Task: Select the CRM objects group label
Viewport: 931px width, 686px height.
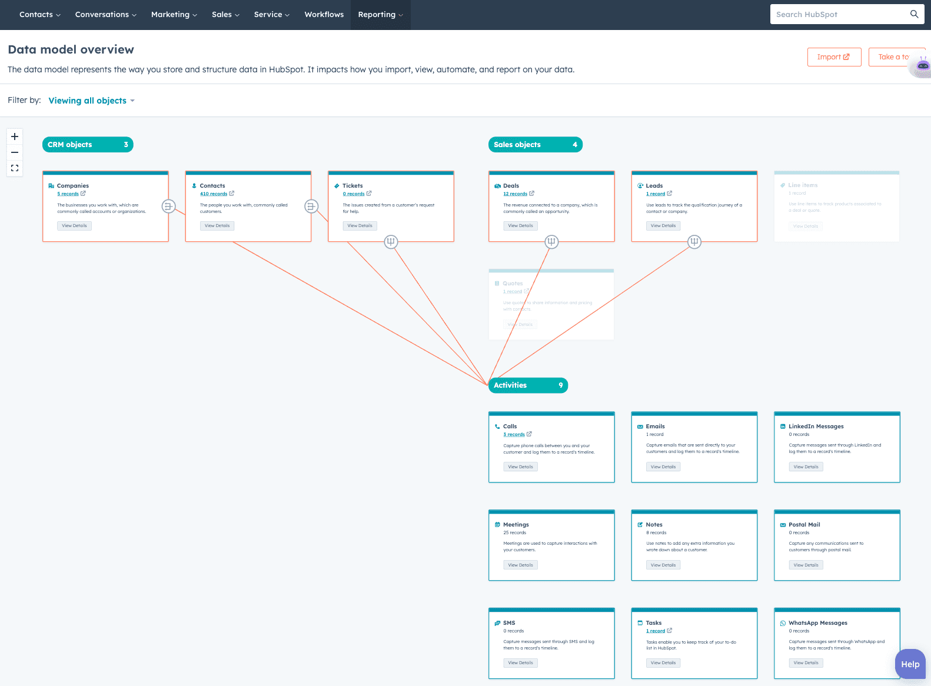Action: point(88,145)
